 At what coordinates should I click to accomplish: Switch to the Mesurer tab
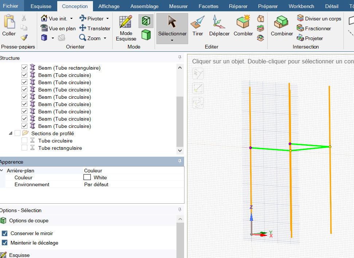coord(178,6)
